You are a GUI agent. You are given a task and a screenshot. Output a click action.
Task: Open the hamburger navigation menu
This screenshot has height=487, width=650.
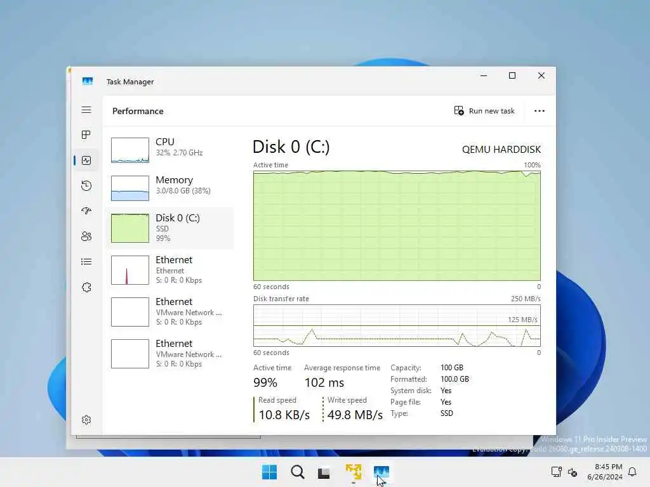[x=86, y=110]
